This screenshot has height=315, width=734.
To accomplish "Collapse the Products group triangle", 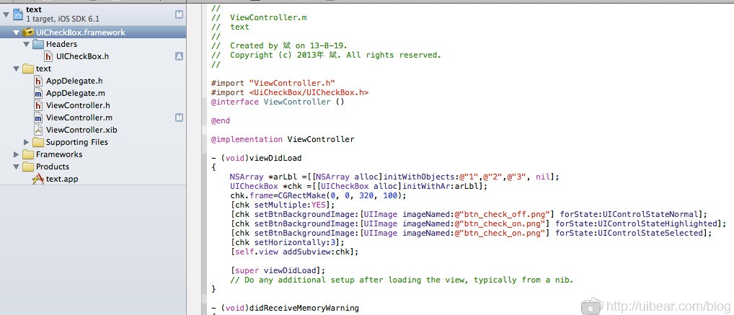I will click(x=16, y=167).
